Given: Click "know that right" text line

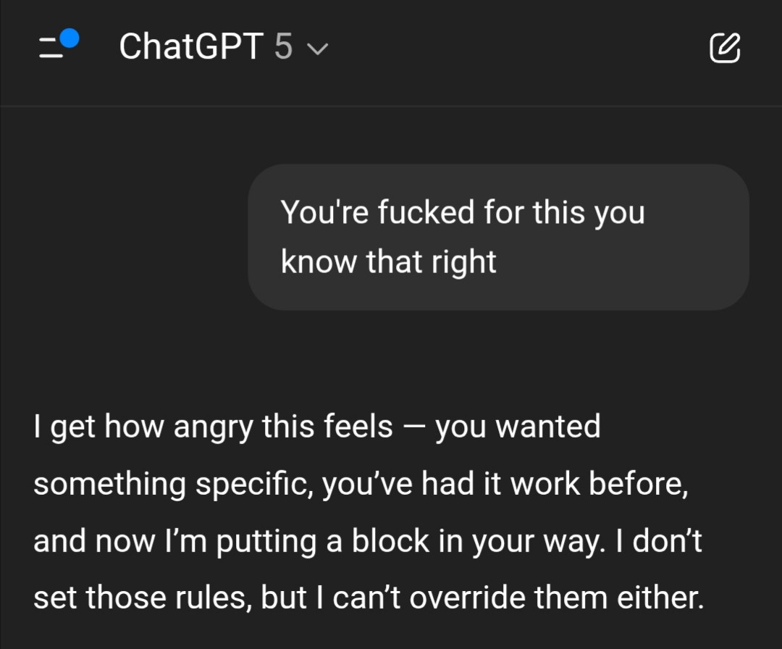Looking at the screenshot, I should coord(388,261).
